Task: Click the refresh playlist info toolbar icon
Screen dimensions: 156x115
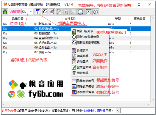Action: pyautogui.click(x=45, y=12)
